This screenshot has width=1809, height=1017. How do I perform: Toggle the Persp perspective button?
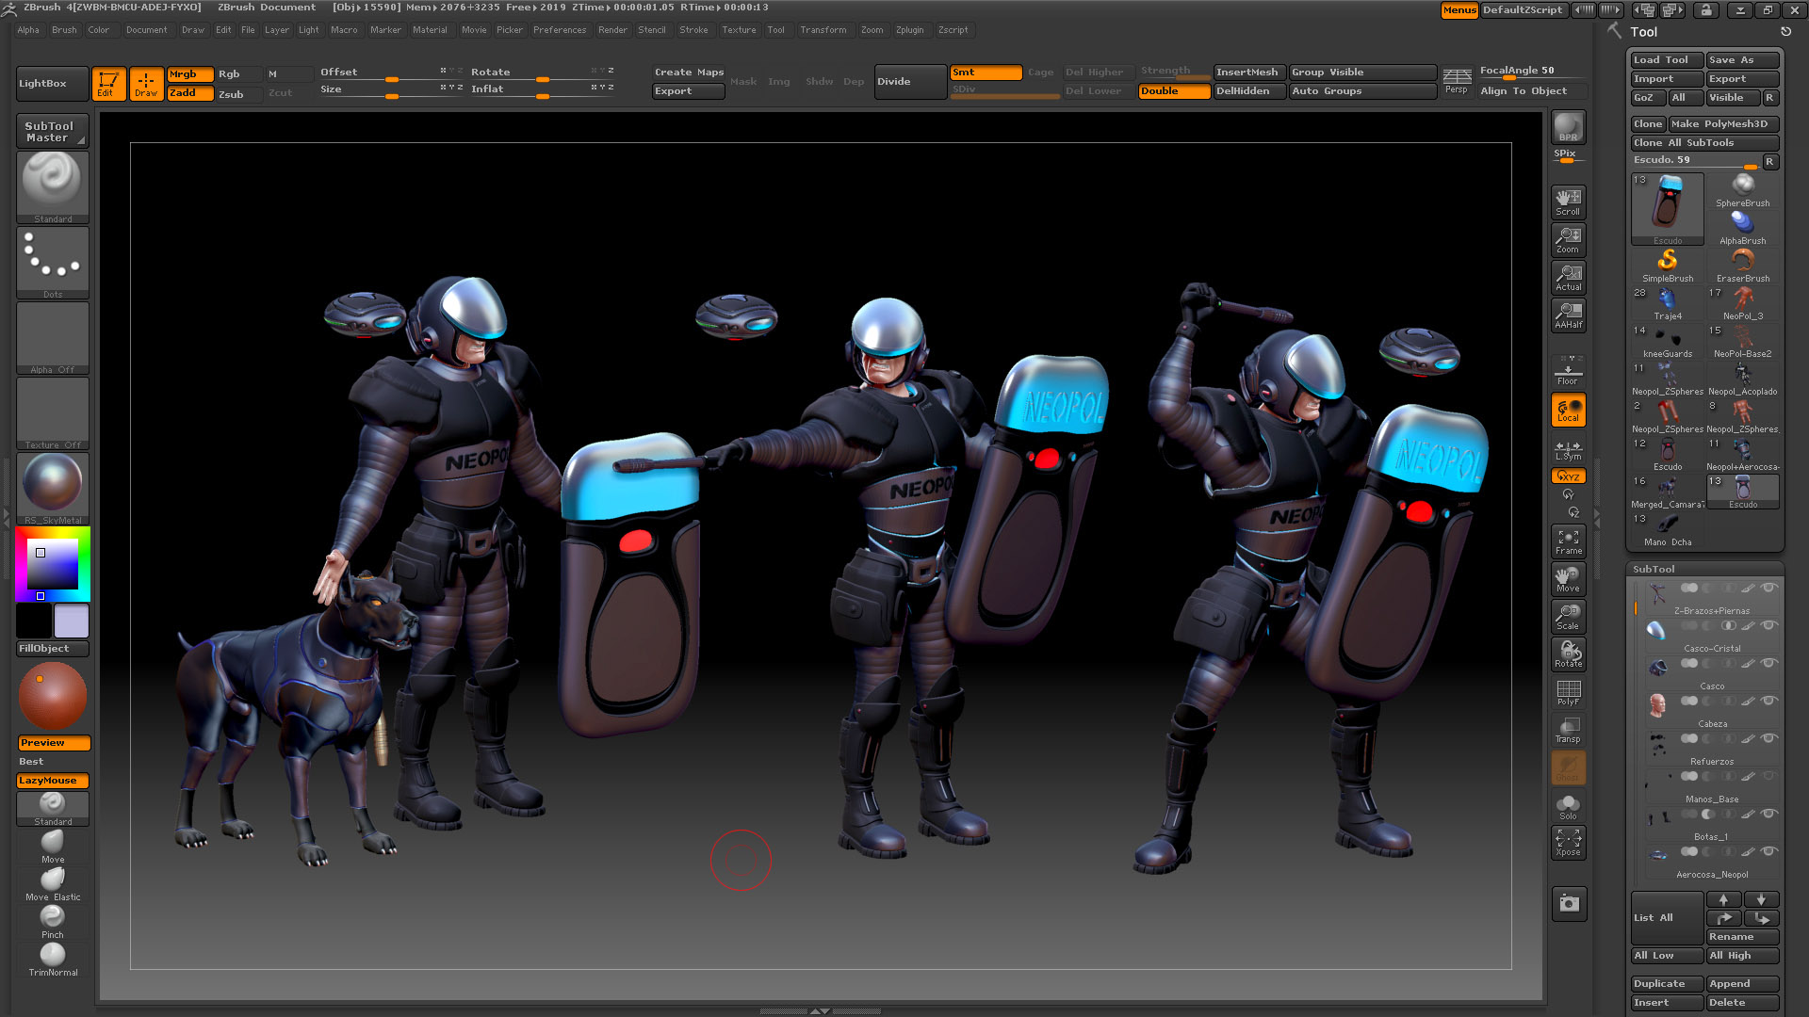coord(1457,81)
